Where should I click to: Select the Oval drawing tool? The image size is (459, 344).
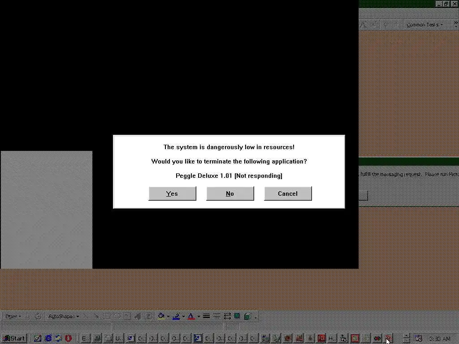point(117,317)
